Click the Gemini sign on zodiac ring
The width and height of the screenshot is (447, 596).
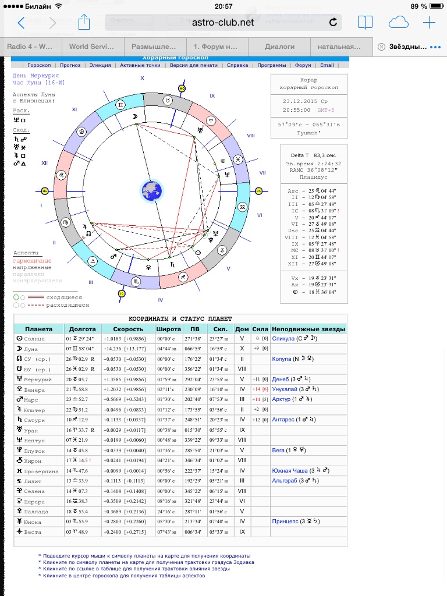120,105
